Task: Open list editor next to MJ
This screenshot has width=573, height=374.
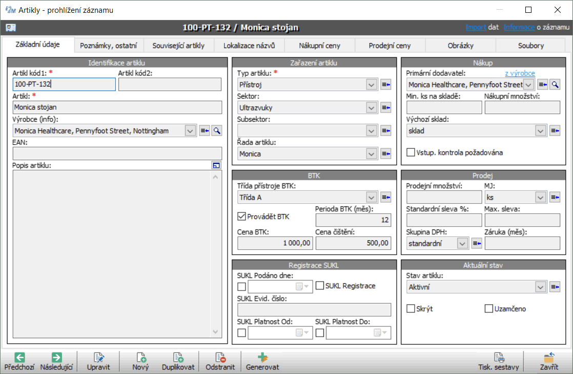Action: point(555,197)
